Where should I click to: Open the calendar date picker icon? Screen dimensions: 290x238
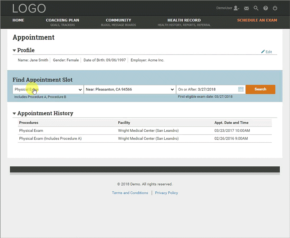[241, 89]
